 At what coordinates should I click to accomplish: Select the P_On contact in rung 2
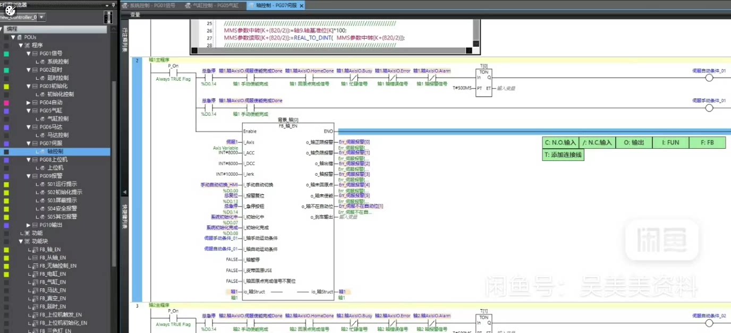tap(173, 73)
